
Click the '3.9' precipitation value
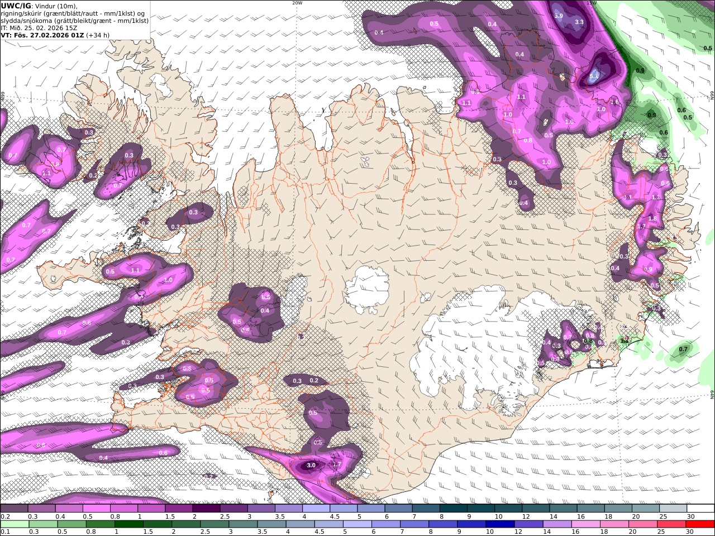click(559, 16)
